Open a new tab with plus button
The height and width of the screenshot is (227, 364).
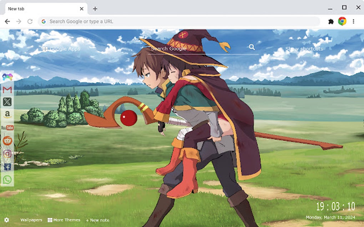point(95,9)
